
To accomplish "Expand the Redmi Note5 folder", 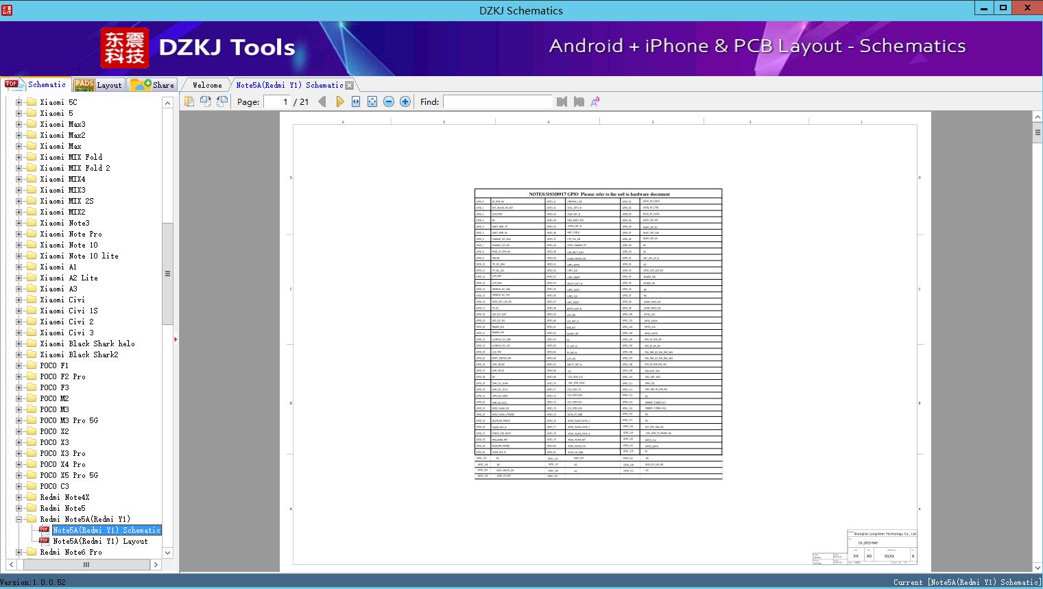I will (19, 508).
